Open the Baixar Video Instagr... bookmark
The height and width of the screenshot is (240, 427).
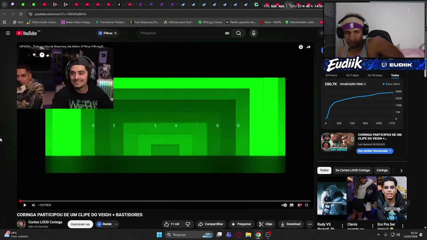[76, 22]
